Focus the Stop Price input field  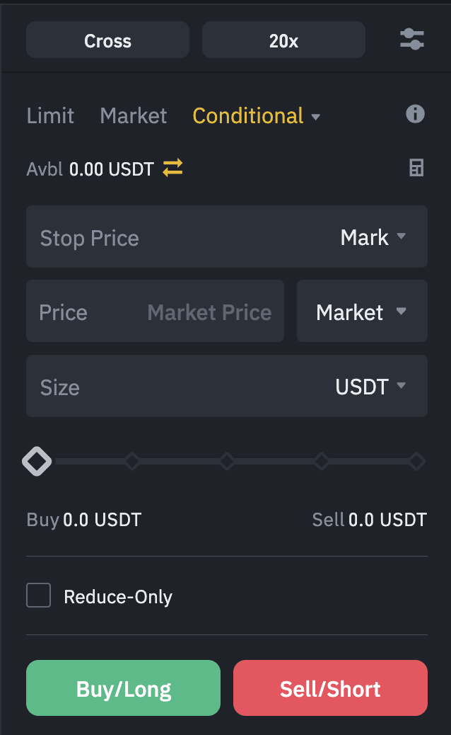(x=177, y=237)
